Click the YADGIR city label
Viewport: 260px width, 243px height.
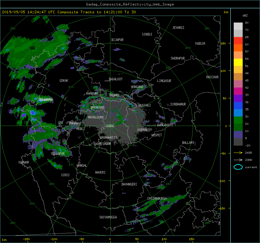pyautogui.click(x=200, y=44)
